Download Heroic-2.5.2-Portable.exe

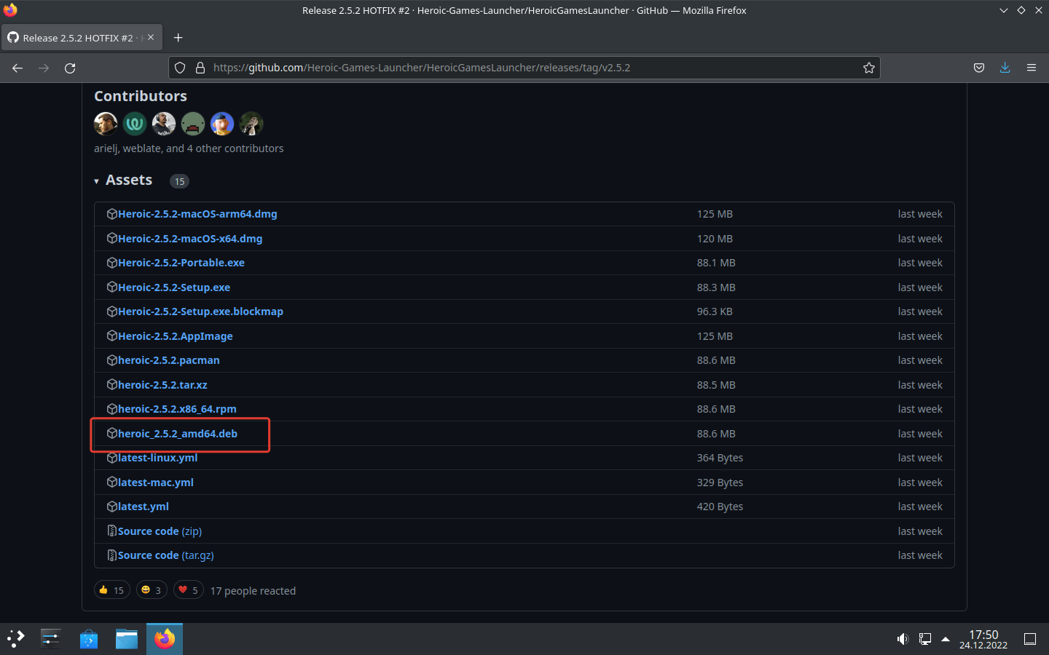coord(181,263)
